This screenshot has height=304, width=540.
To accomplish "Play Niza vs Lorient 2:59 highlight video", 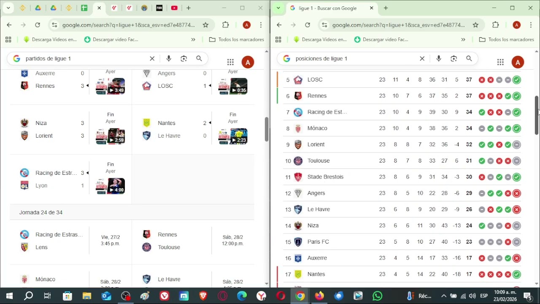I will tap(111, 136).
